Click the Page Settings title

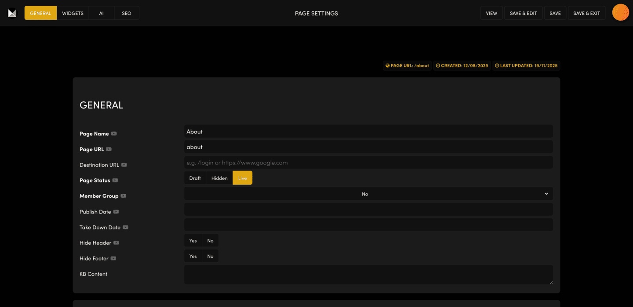pyautogui.click(x=316, y=13)
